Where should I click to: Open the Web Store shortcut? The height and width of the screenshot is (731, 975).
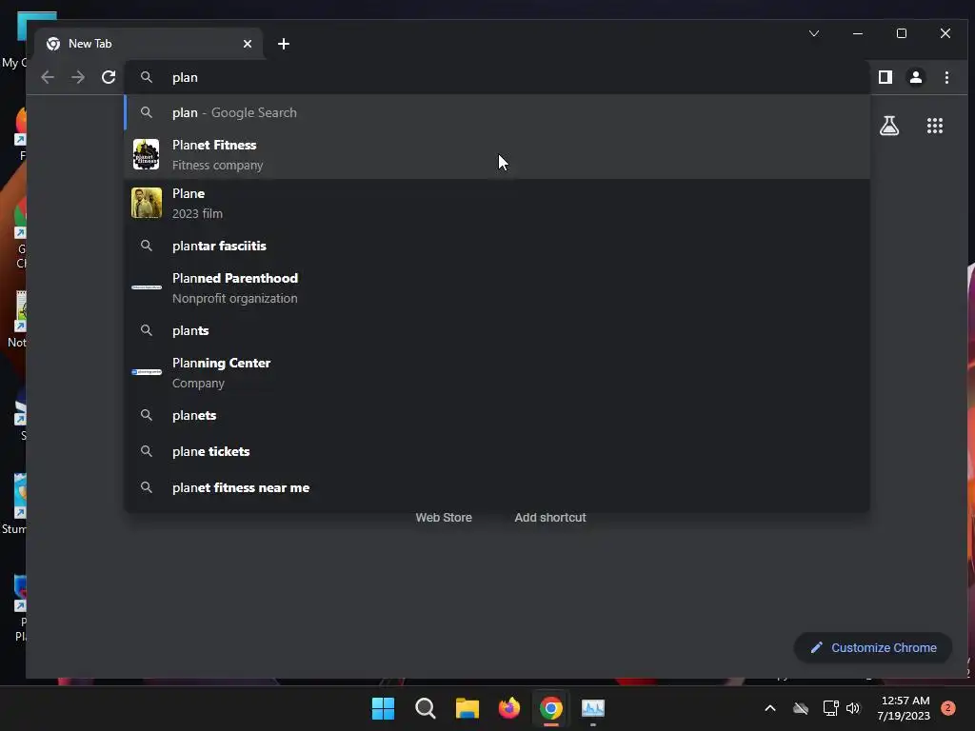point(444,517)
